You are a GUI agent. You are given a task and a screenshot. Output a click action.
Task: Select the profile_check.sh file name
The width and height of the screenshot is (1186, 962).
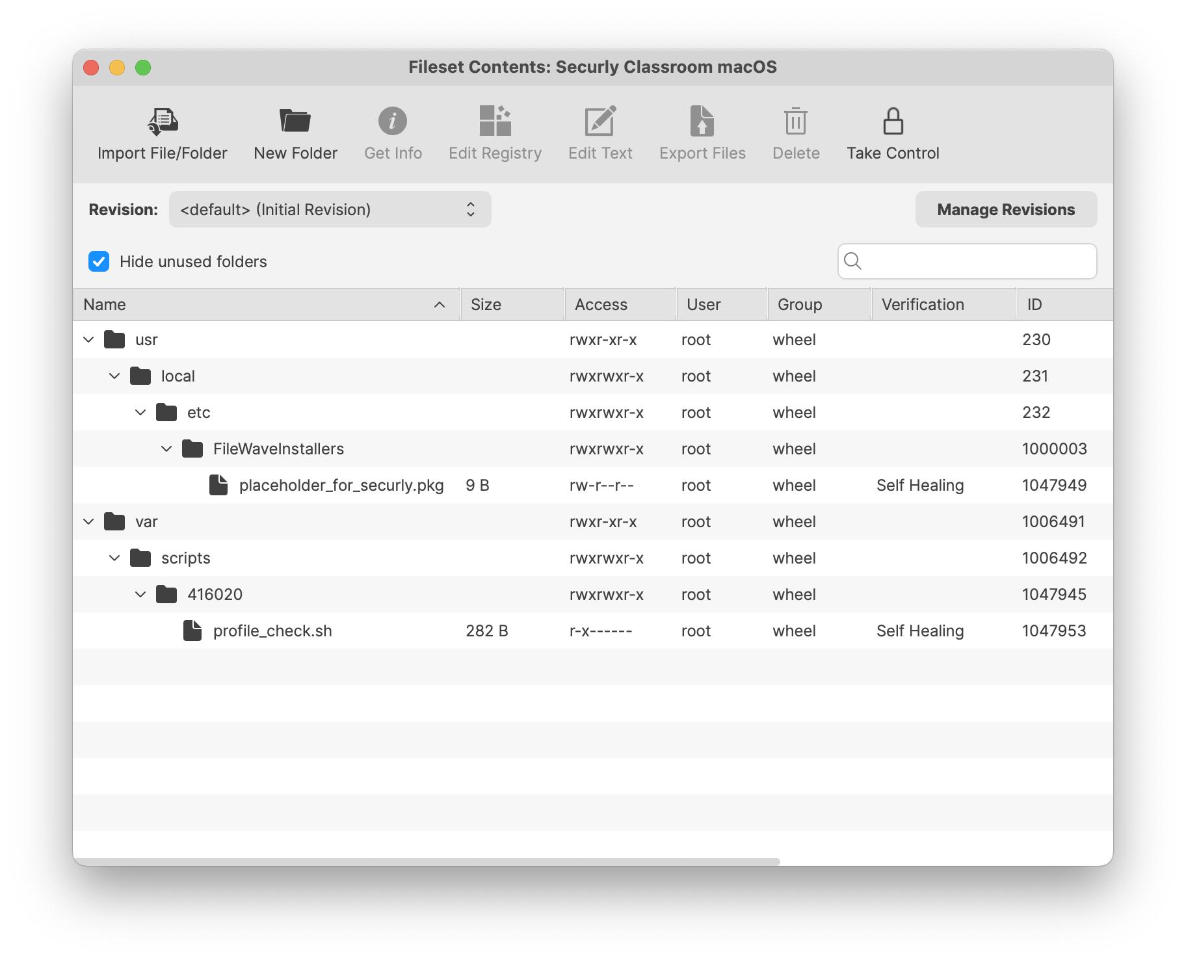coord(272,631)
